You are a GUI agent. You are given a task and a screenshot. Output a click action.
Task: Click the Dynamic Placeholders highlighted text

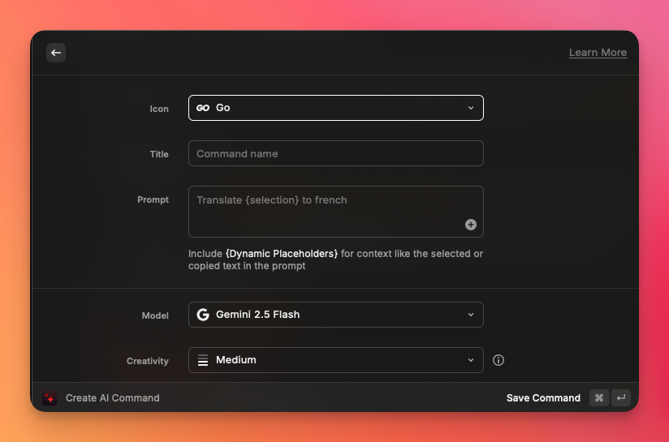point(282,254)
